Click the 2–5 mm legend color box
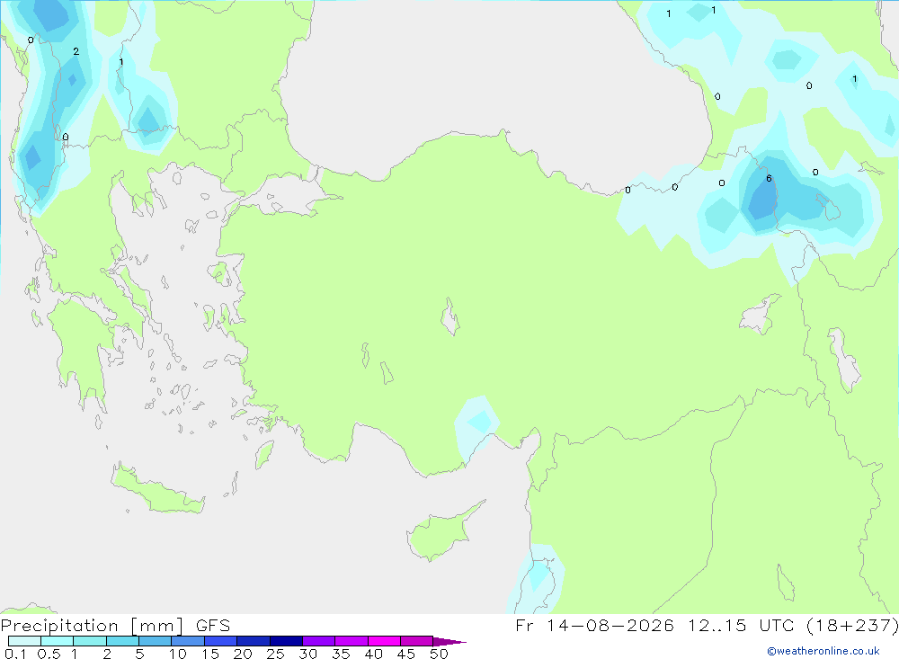899x659 pixels. click(x=122, y=641)
